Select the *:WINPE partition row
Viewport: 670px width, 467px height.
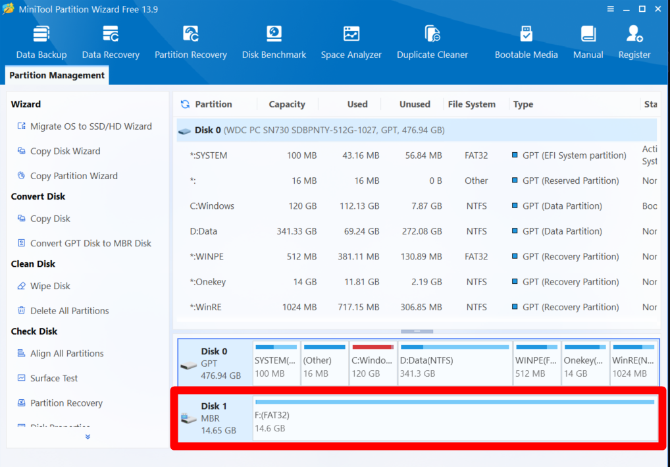tap(417, 256)
